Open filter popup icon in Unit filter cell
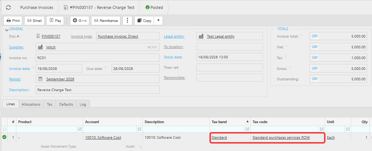Viewport: 372px width, 151px height. click(x=348, y=129)
